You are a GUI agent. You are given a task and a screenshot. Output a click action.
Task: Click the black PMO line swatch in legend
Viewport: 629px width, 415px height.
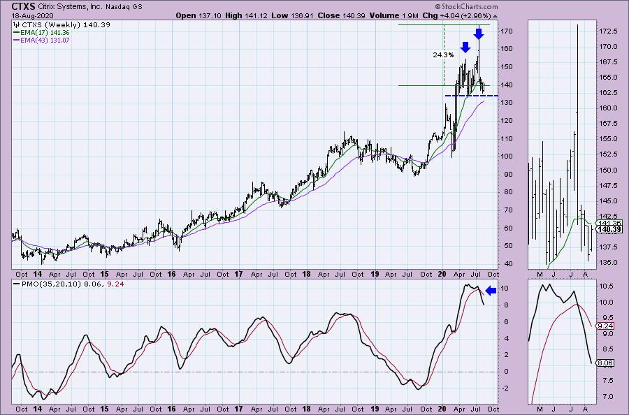17,284
